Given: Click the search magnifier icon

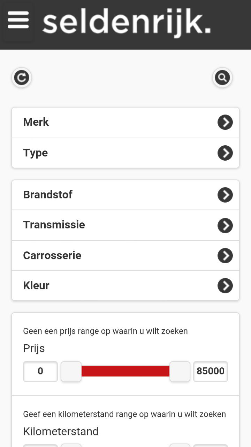Looking at the screenshot, I should point(222,78).
